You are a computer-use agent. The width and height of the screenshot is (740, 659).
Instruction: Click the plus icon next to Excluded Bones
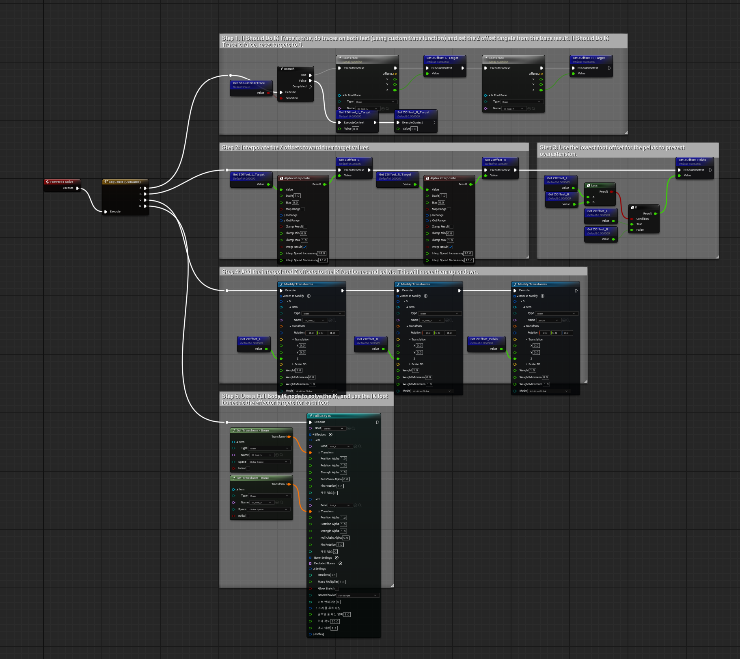pos(340,563)
